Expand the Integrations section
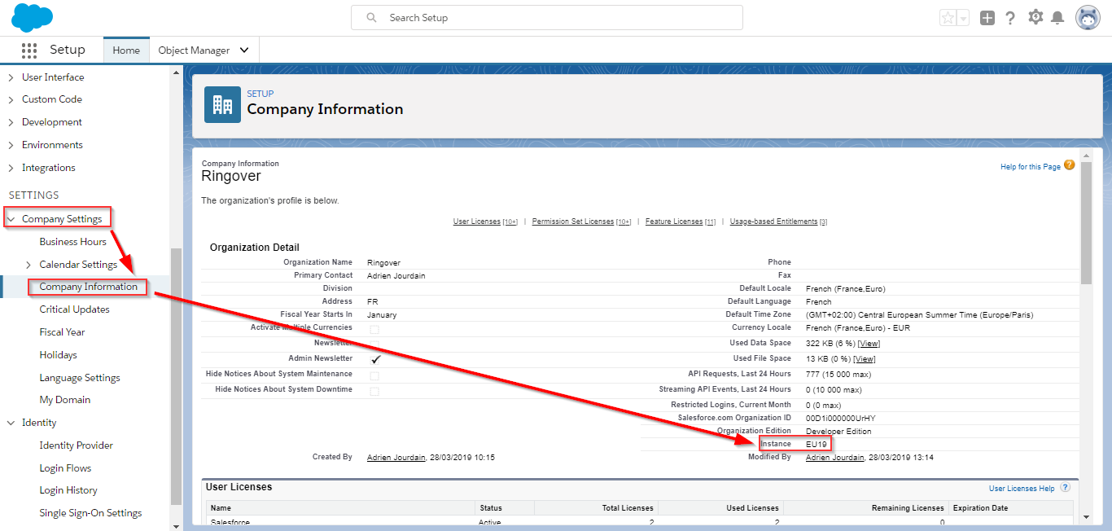This screenshot has width=1112, height=531. click(x=11, y=168)
